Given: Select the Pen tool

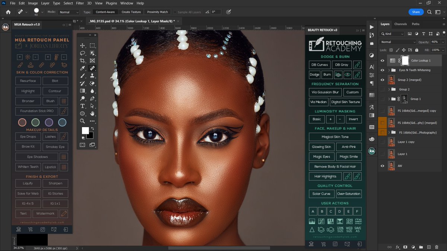Looking at the screenshot, I should click(92, 99).
